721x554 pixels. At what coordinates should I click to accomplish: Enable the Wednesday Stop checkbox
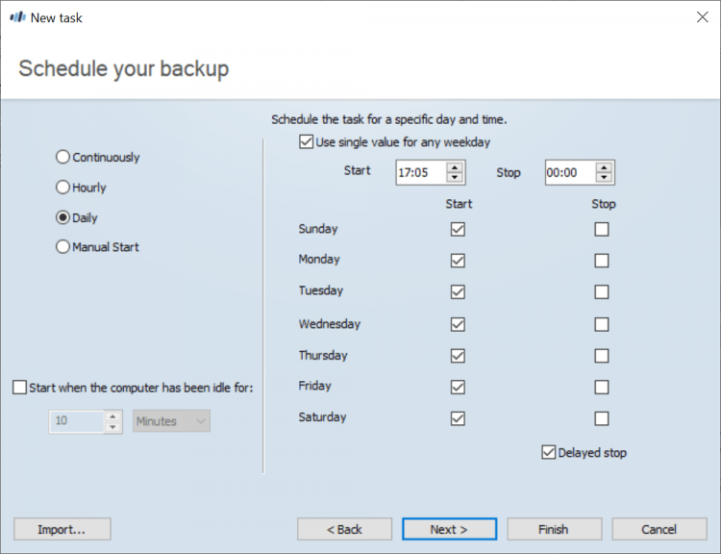click(x=602, y=325)
